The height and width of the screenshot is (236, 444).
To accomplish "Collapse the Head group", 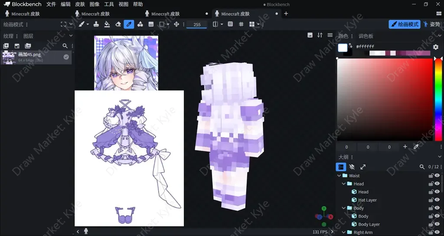I will [x=344, y=184].
